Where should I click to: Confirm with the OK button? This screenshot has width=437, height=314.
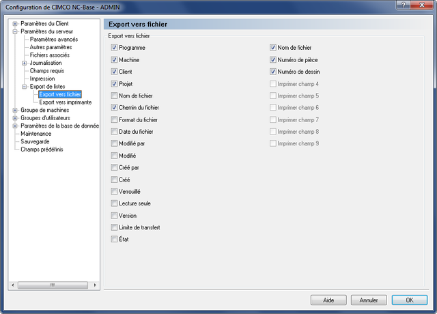point(410,300)
